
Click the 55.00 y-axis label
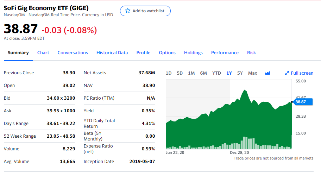click(x=301, y=81)
